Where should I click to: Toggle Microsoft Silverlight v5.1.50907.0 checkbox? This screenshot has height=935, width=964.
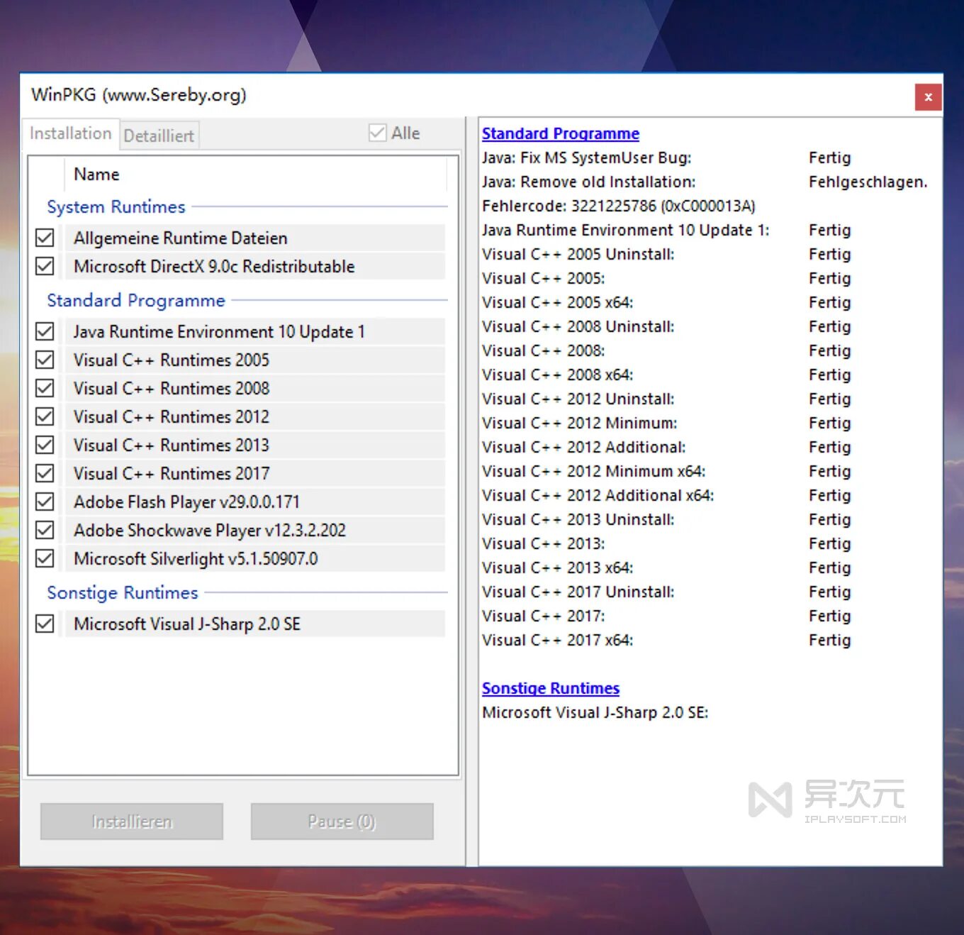[45, 558]
